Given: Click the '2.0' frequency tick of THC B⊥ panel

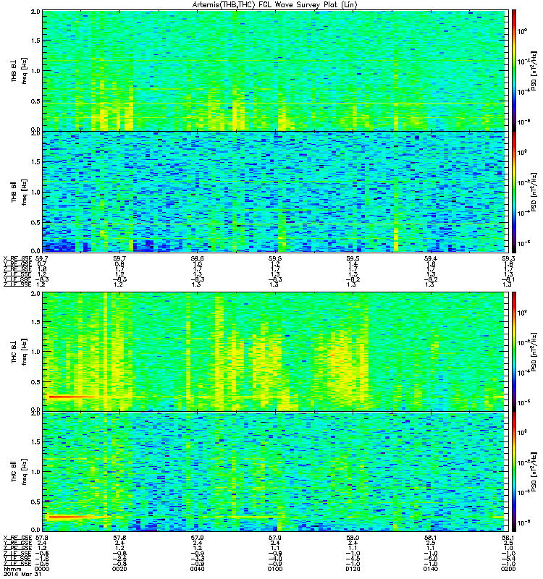Looking at the screenshot, I should click(x=35, y=294).
